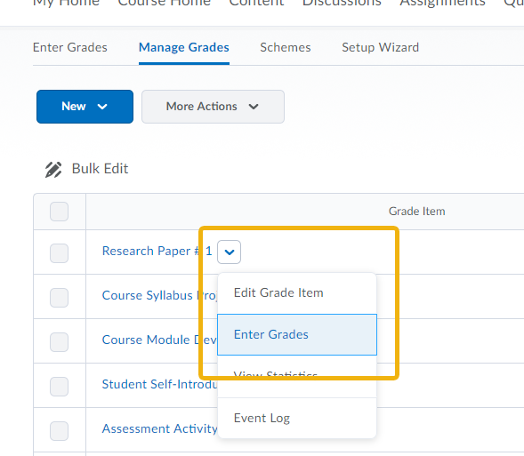Click the Bulk Edit label
The image size is (524, 456).
point(100,169)
